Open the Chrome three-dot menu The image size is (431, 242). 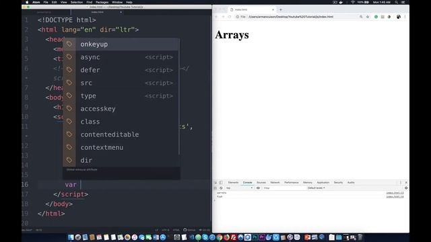(x=405, y=17)
